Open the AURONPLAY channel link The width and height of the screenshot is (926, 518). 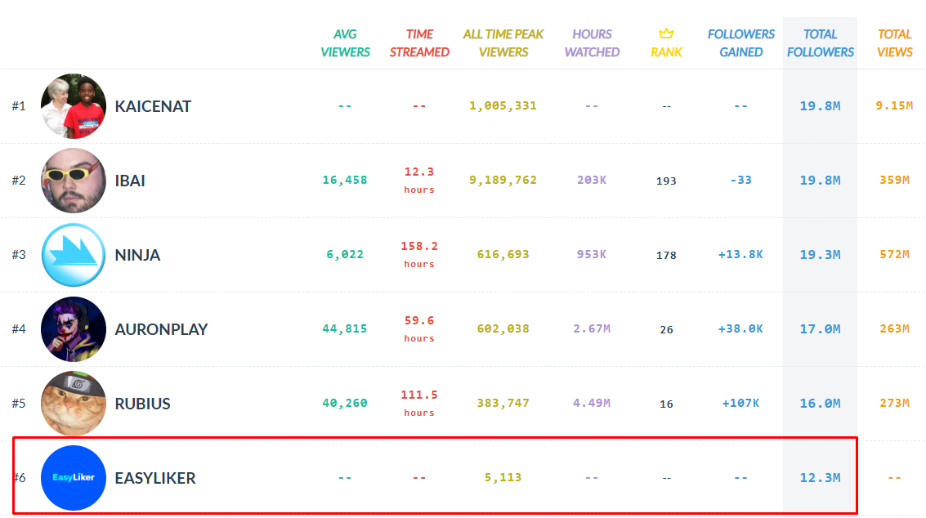pyautogui.click(x=161, y=329)
